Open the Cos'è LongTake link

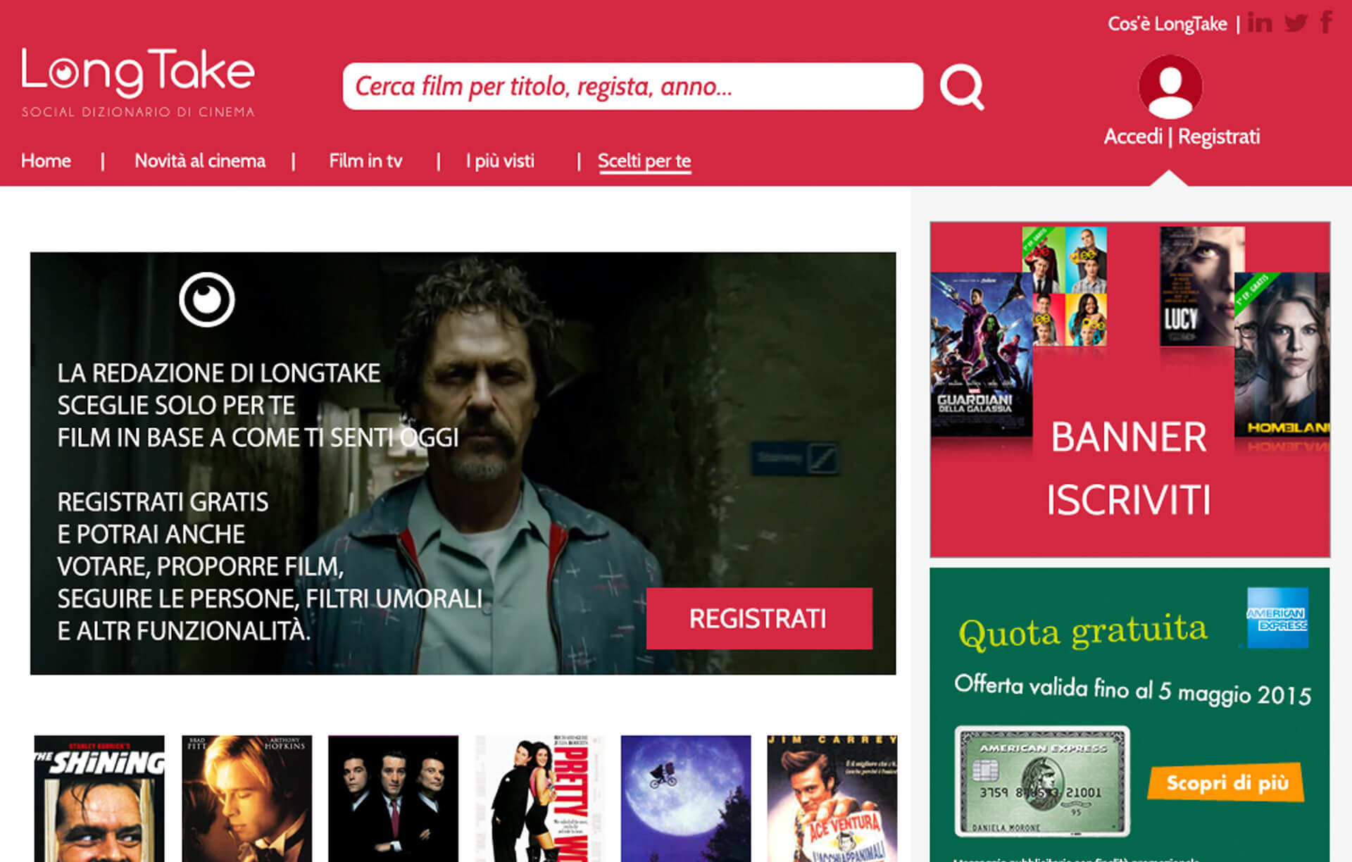click(1168, 24)
